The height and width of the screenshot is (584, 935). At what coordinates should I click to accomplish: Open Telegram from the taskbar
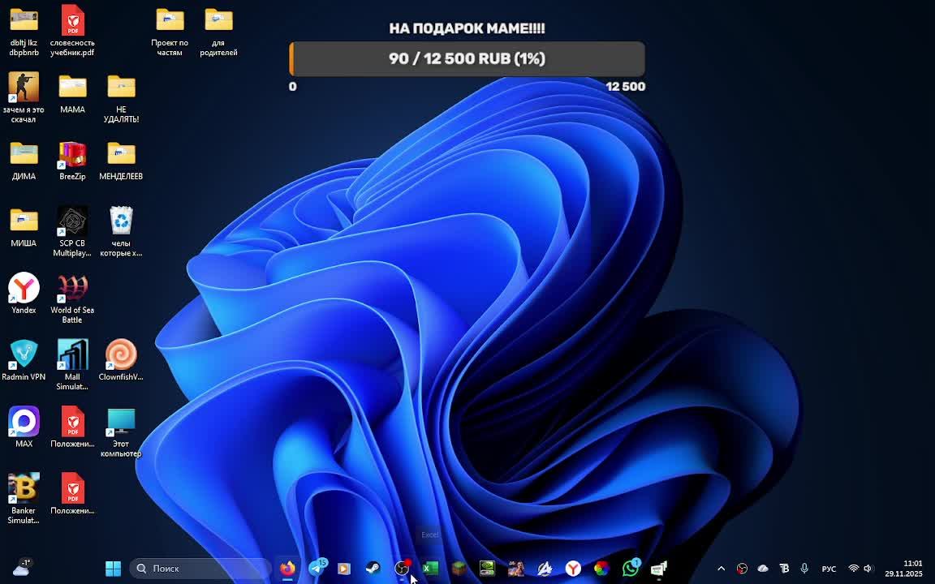point(318,568)
